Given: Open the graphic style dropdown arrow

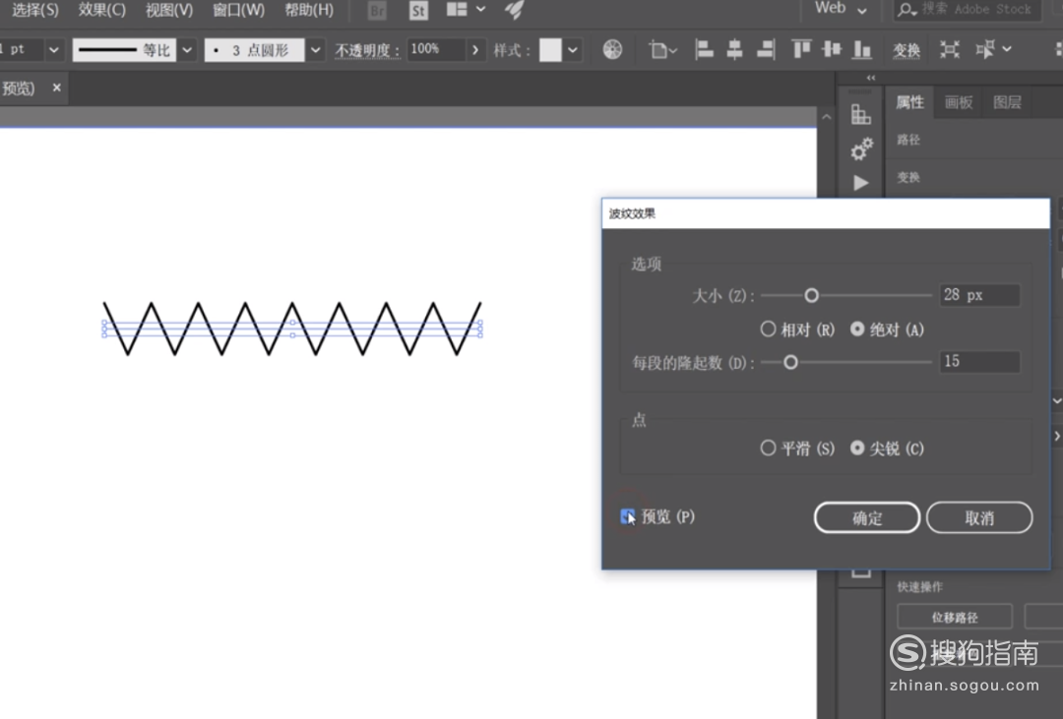Looking at the screenshot, I should 573,49.
